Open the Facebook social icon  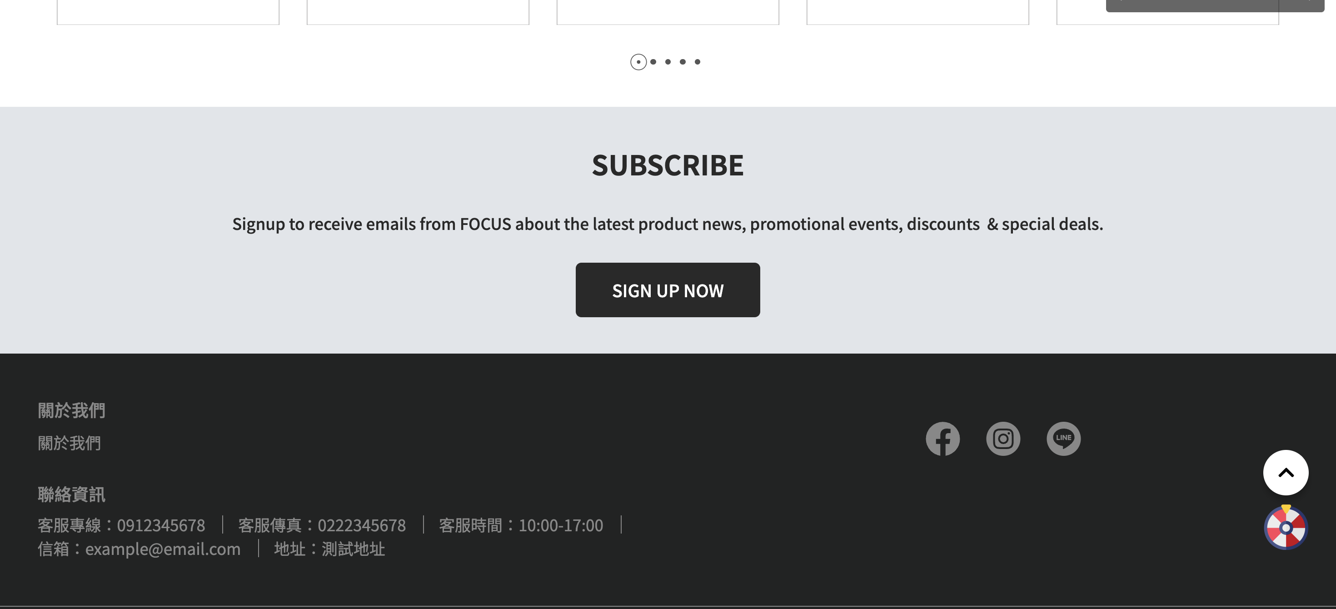(x=942, y=439)
